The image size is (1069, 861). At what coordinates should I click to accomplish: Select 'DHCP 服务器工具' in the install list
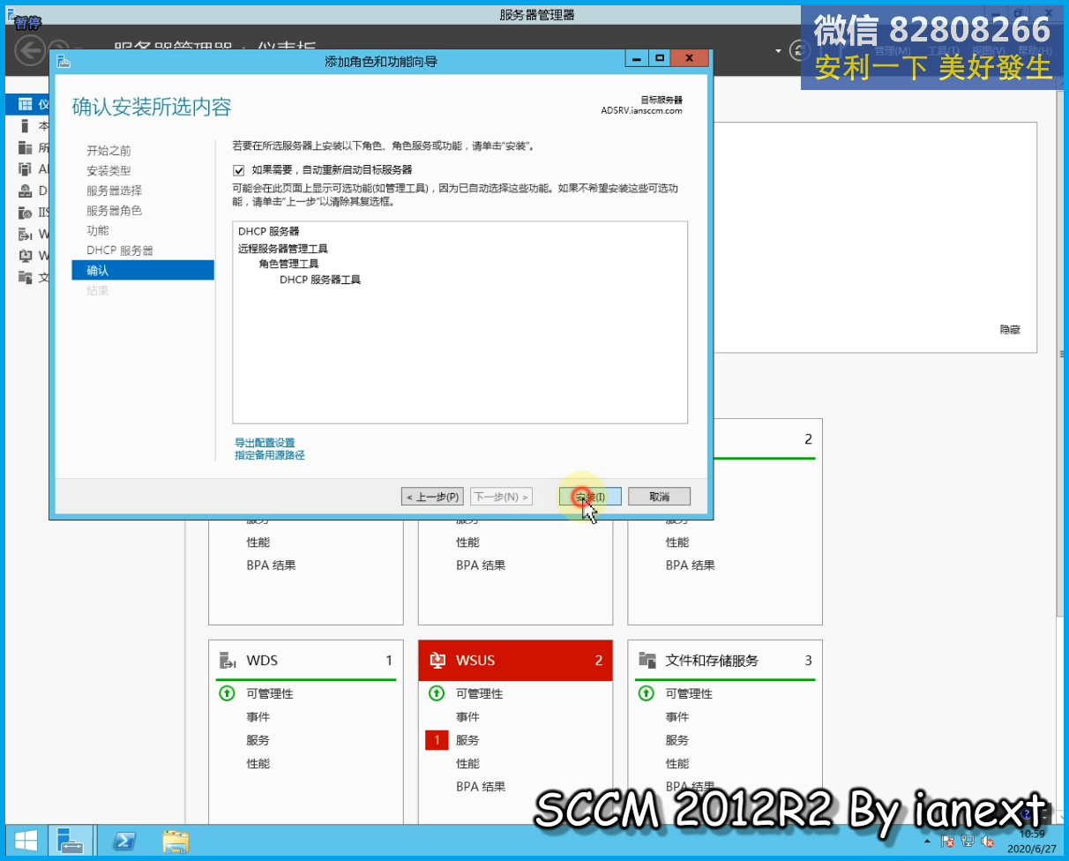[320, 280]
